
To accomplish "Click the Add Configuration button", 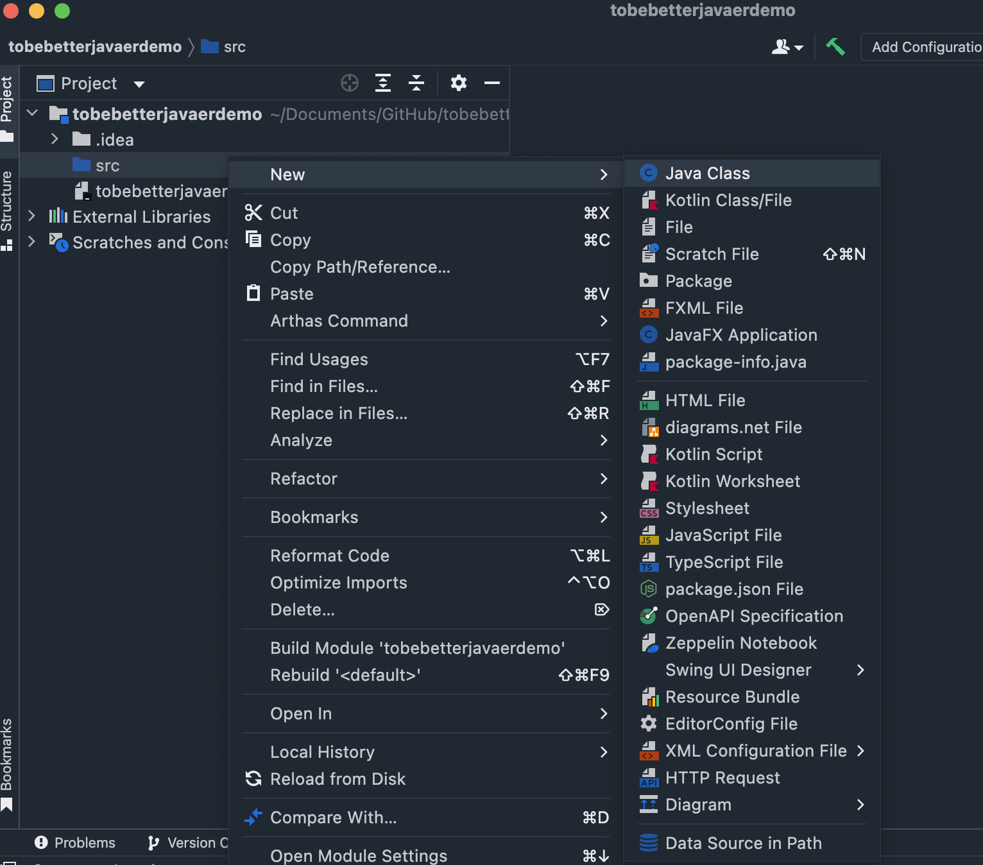I will [x=925, y=47].
